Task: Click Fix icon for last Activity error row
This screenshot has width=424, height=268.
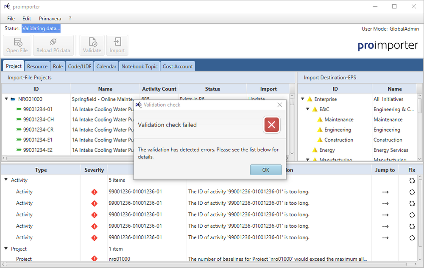Action: 412,238
